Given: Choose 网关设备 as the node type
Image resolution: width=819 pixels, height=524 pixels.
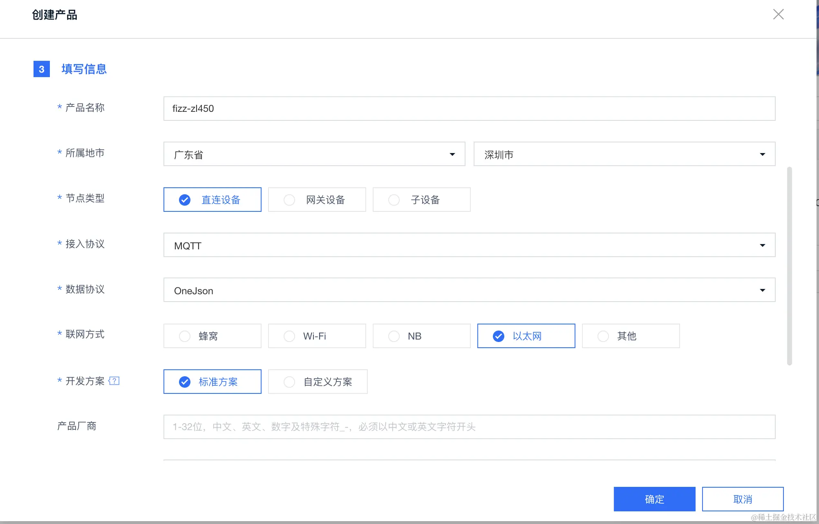Looking at the screenshot, I should 317,200.
